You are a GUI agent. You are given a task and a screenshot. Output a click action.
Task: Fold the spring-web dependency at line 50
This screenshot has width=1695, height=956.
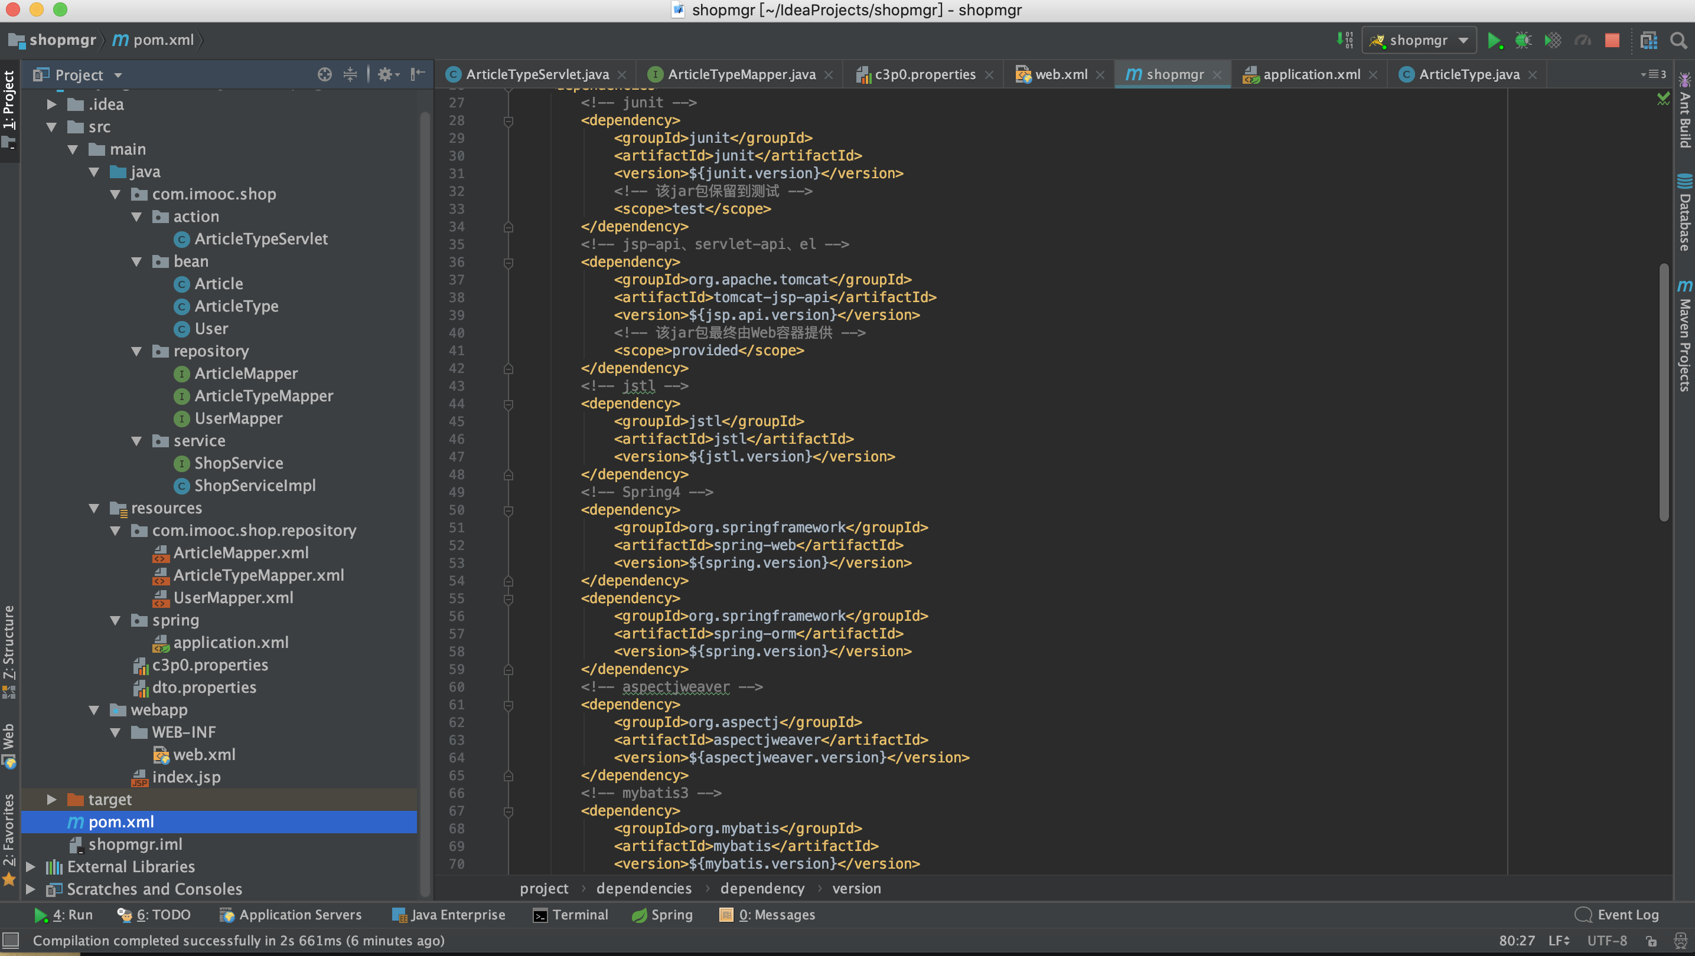coord(508,510)
